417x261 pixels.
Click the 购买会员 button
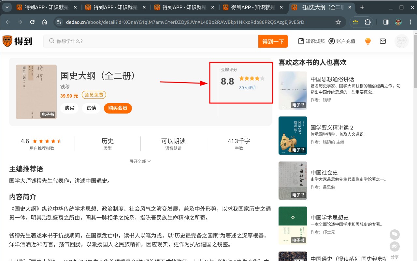pyautogui.click(x=118, y=108)
